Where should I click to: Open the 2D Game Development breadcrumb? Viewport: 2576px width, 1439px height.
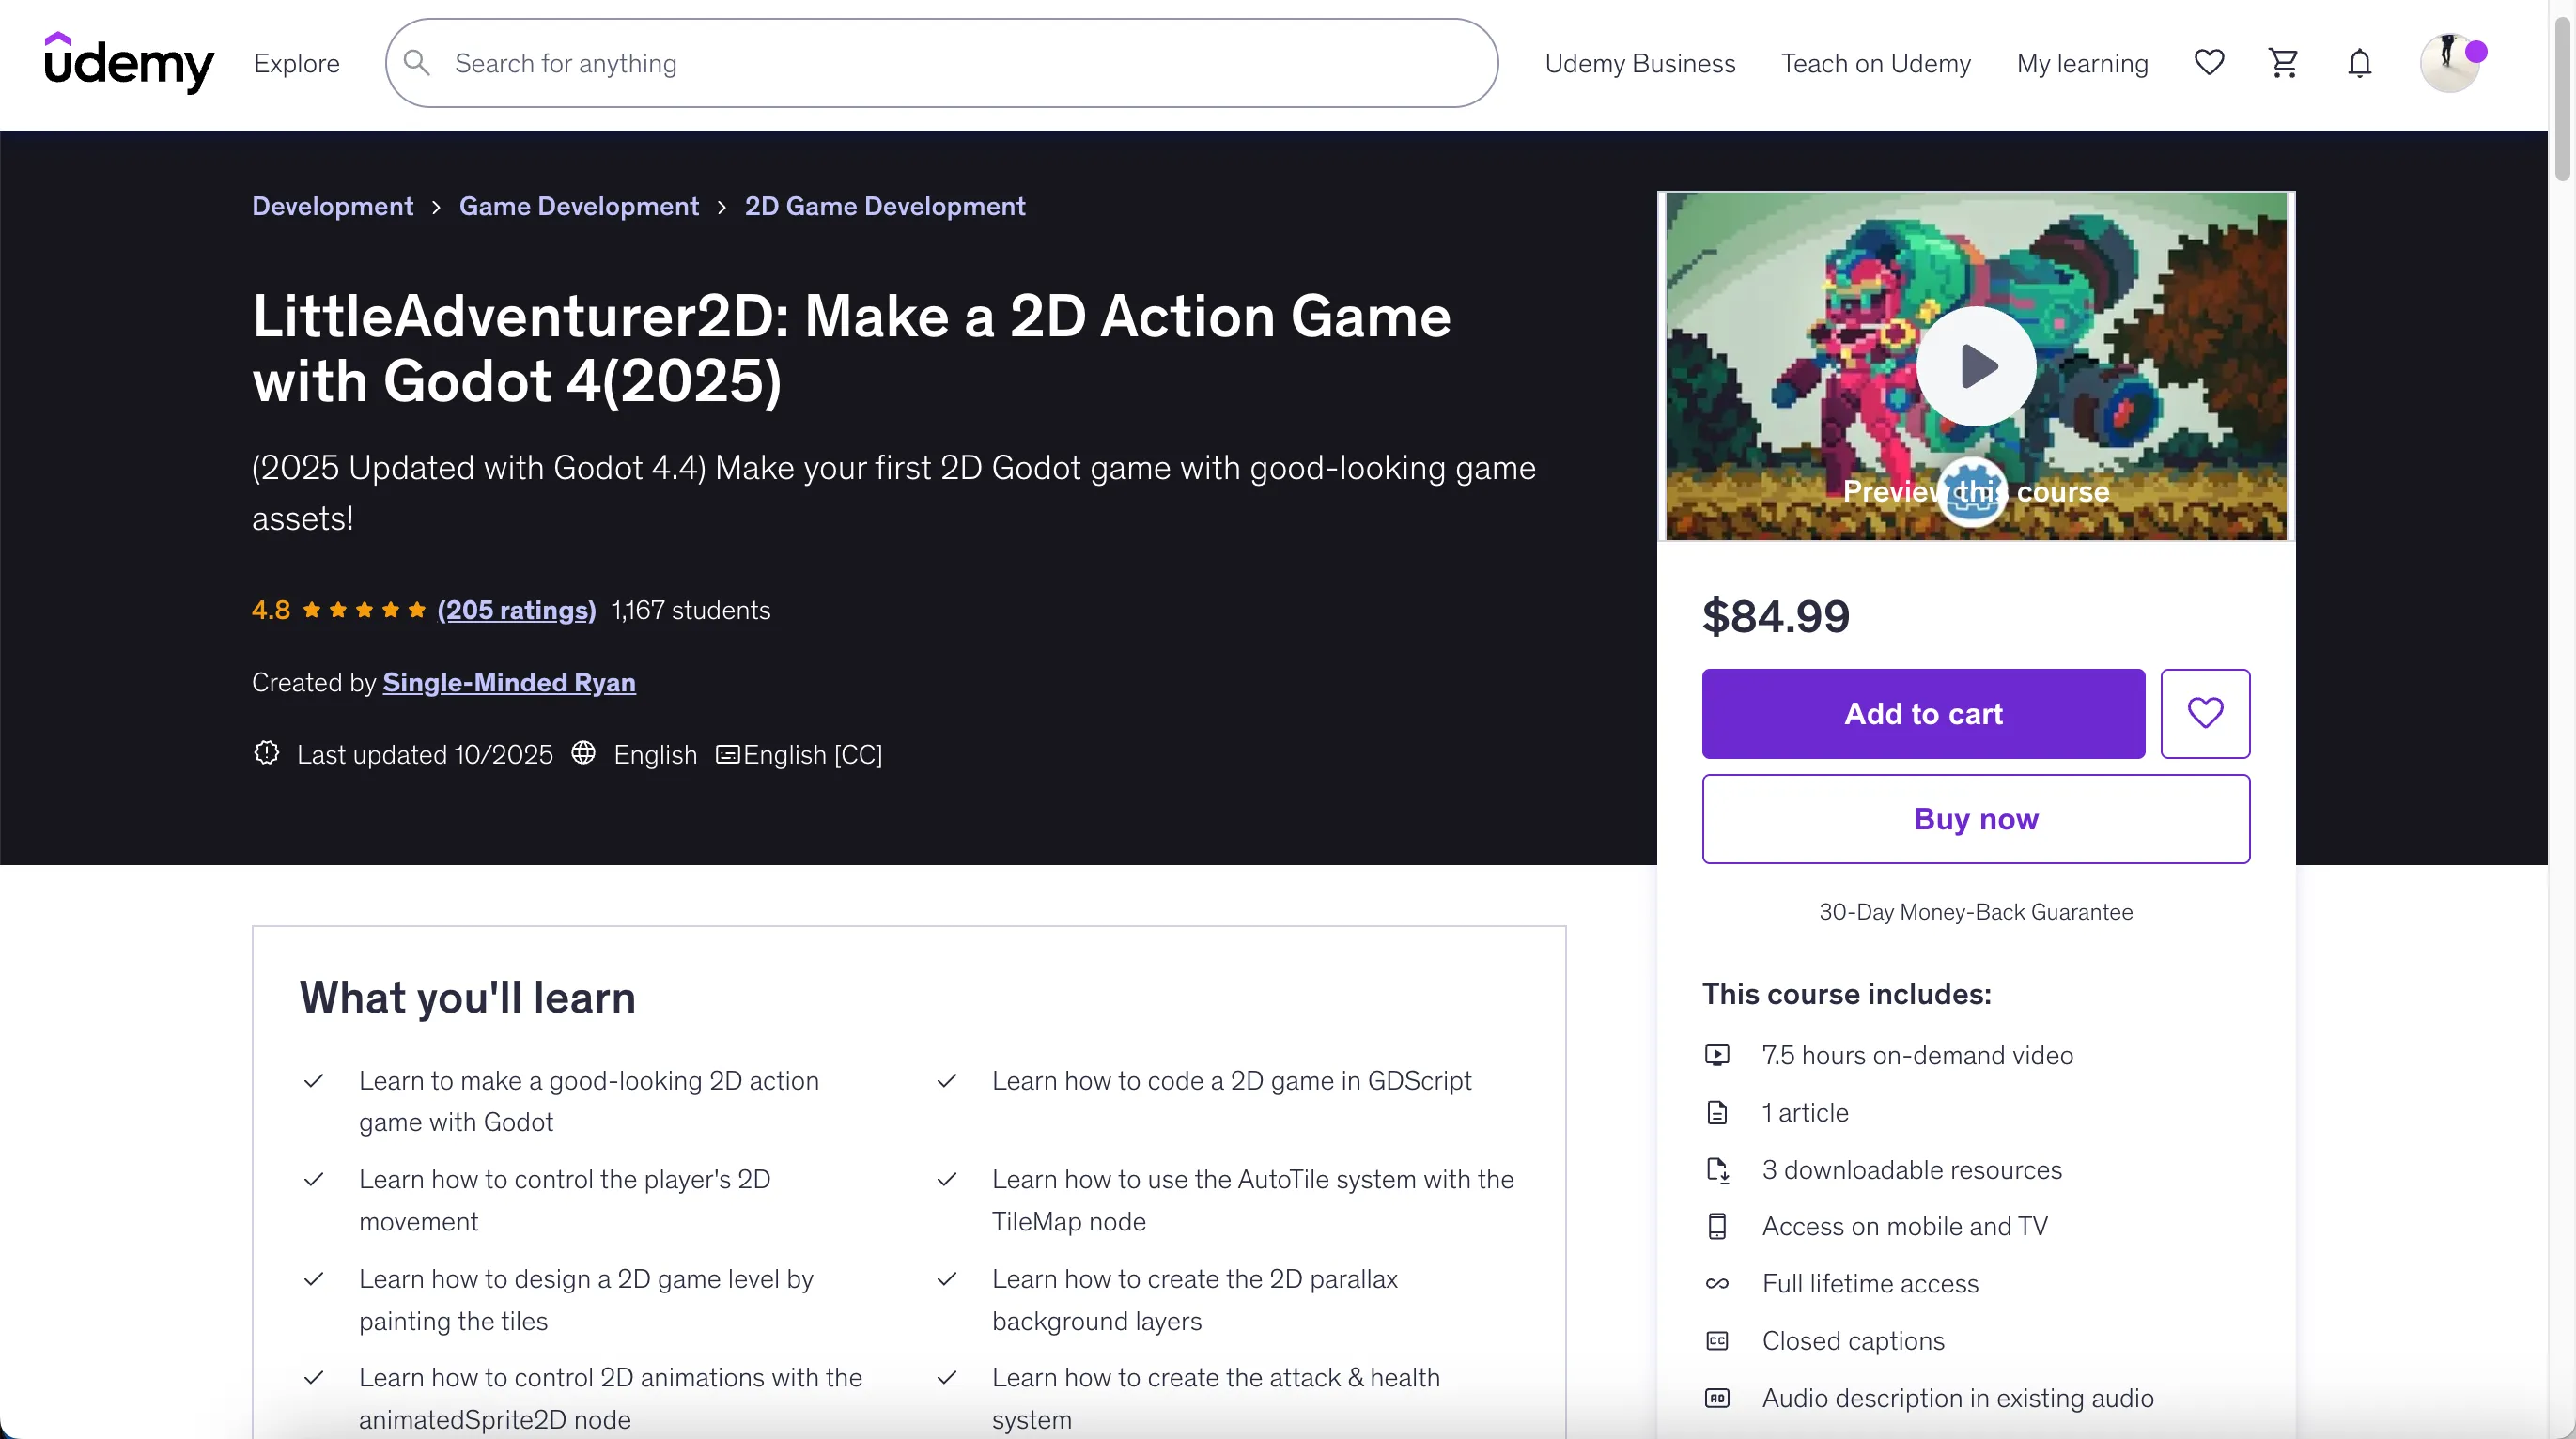[x=884, y=206]
